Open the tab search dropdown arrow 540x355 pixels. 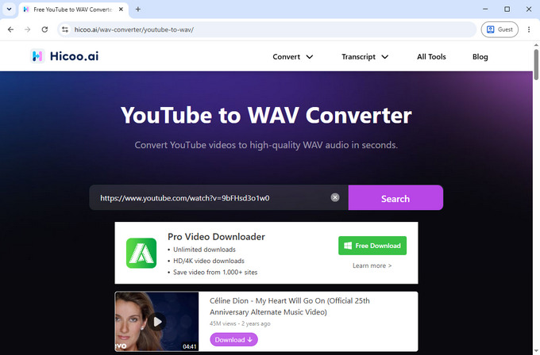point(10,10)
